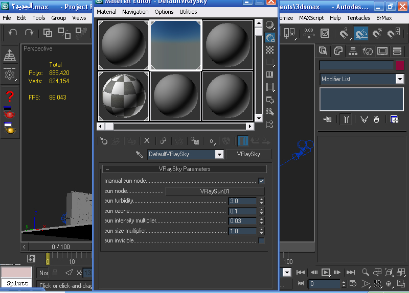Toggle the Spinner Snap icon
Viewport: 409px width, 293px height.
click(x=393, y=33)
